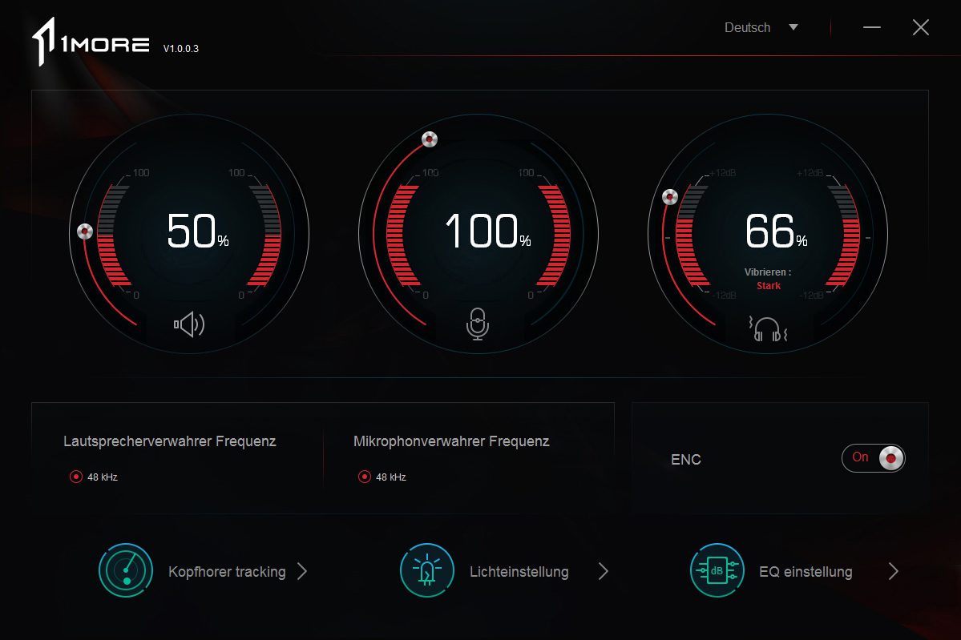This screenshot has width=961, height=640.
Task: Click the 1MORE logo
Action: point(91,44)
